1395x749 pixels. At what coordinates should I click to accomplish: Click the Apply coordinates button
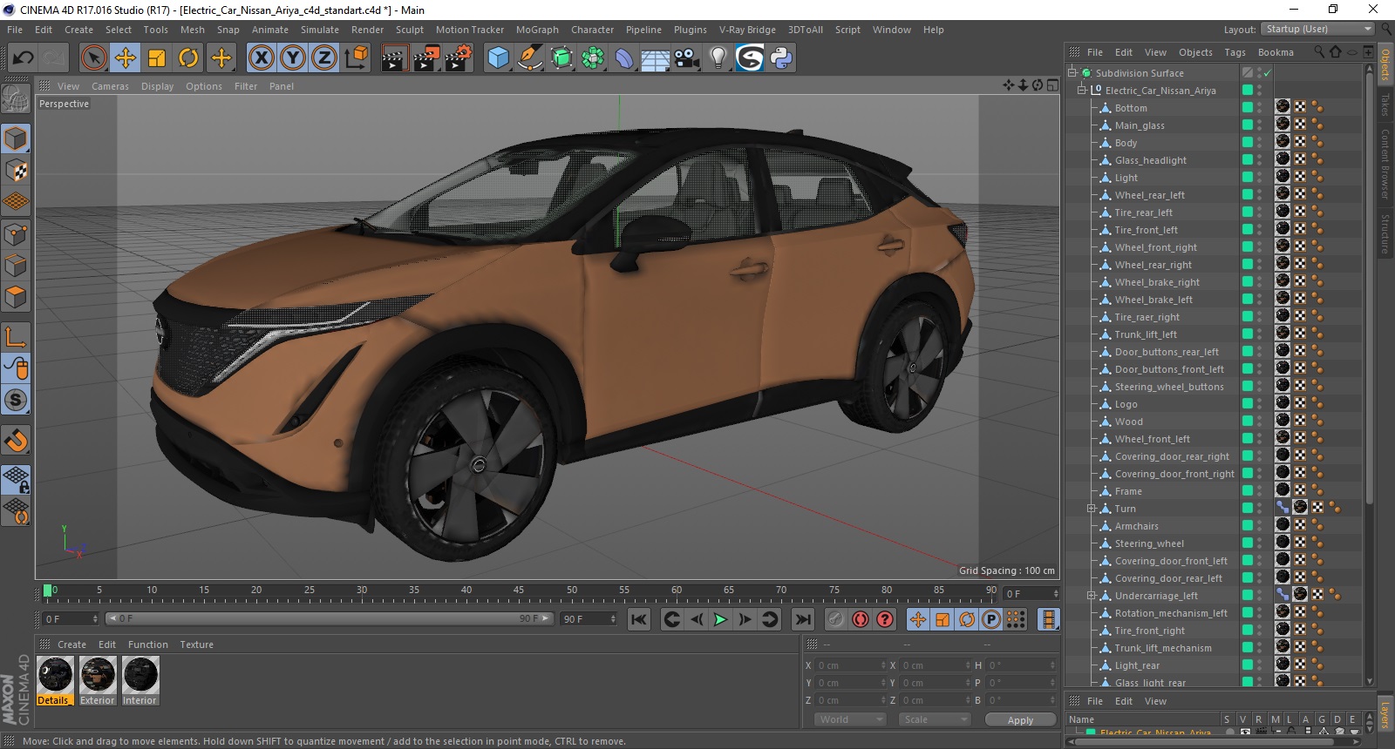[x=1020, y=720]
